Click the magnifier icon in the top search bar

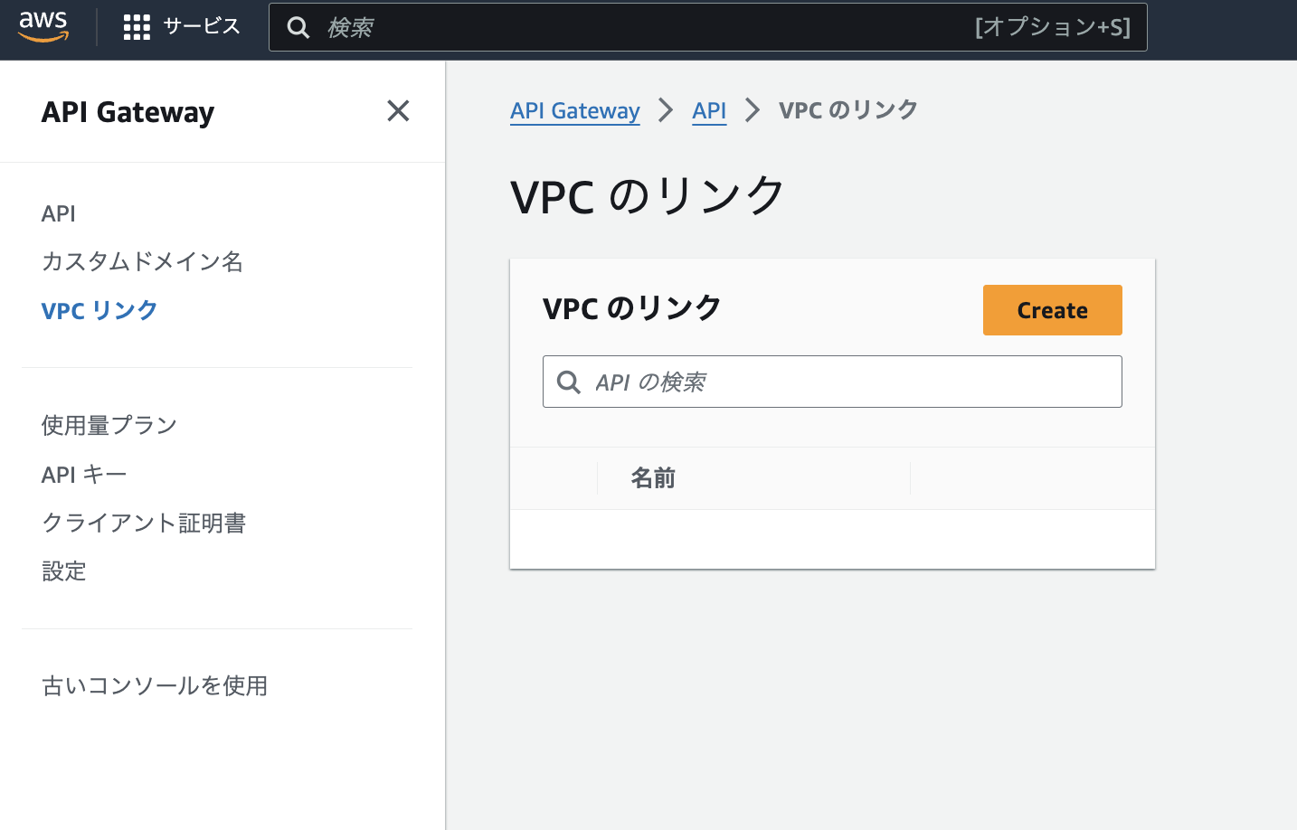click(x=298, y=28)
